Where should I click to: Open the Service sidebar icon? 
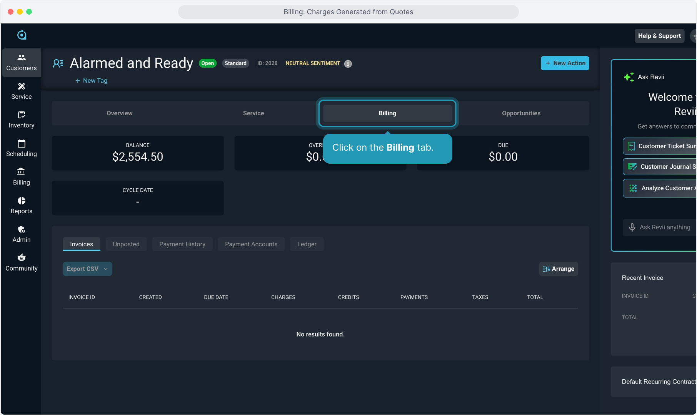coord(22,91)
